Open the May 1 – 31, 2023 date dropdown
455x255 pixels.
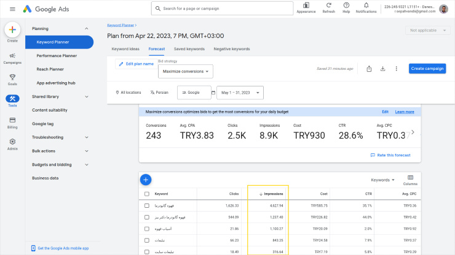[x=240, y=93]
